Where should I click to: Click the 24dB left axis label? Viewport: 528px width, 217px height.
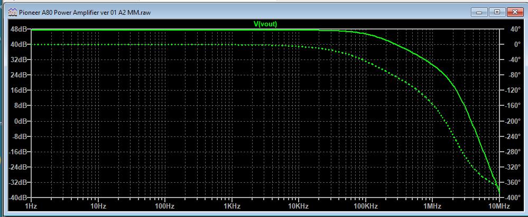[20, 75]
